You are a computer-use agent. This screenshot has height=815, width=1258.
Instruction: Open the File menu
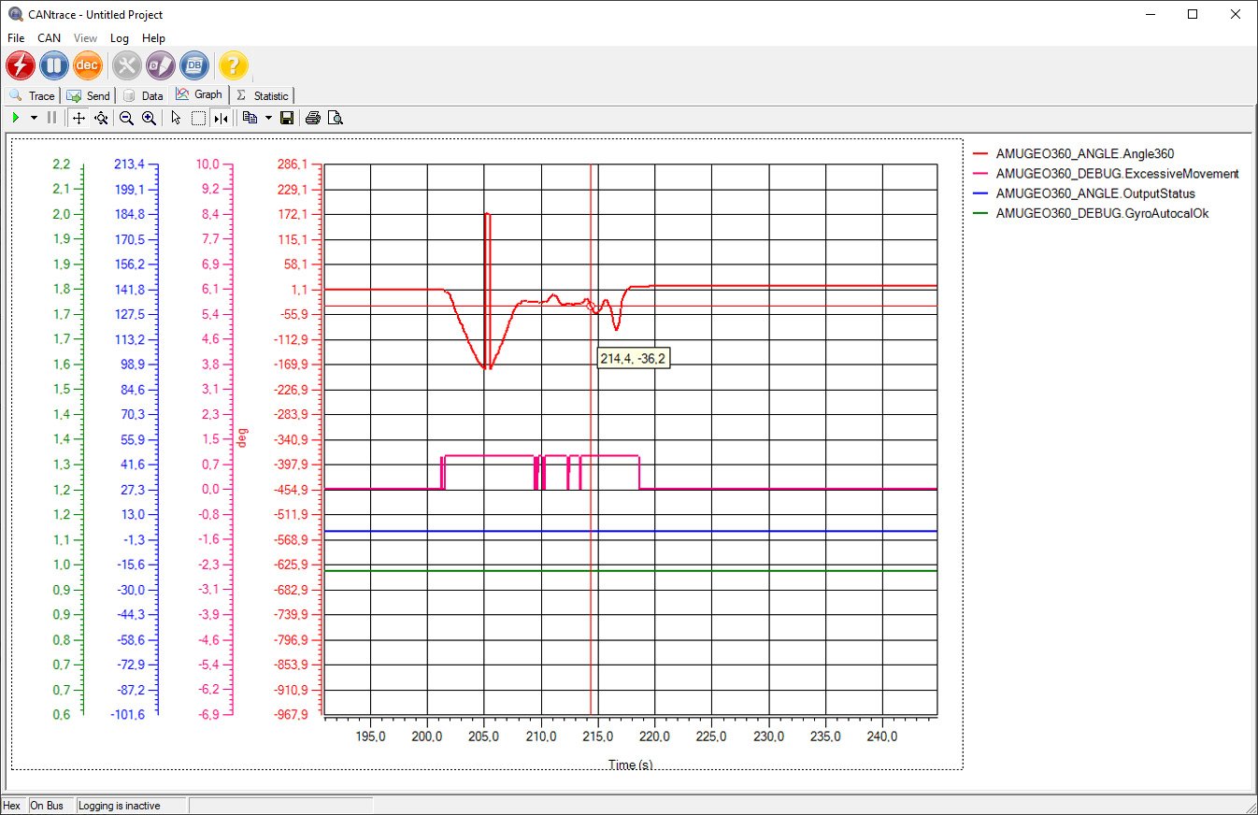click(16, 38)
